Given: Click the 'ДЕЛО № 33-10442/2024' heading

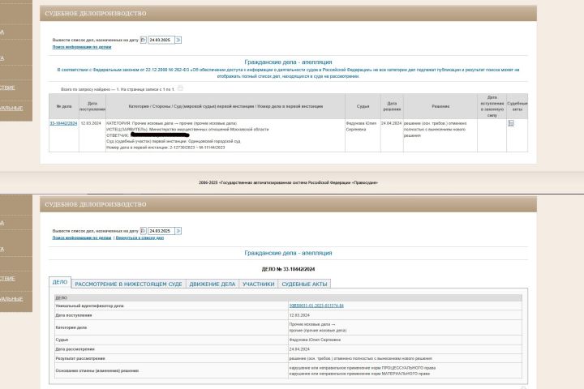Looking at the screenshot, I should (x=288, y=269).
